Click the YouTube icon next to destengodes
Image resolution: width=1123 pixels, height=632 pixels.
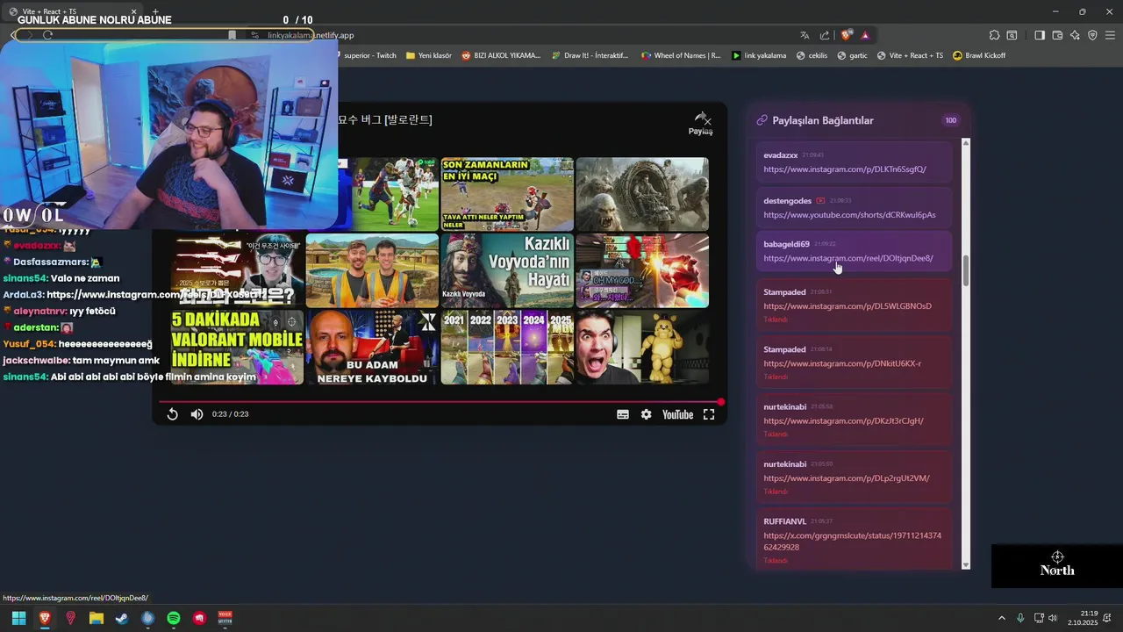pos(820,201)
